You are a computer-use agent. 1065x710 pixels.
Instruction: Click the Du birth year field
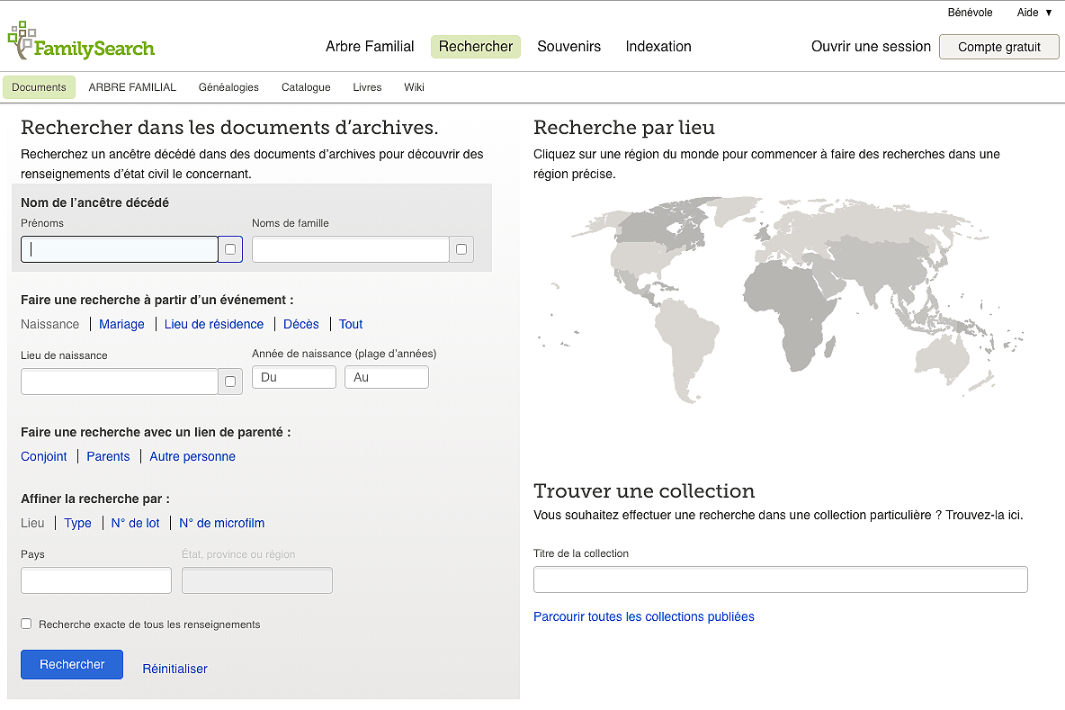click(x=294, y=377)
